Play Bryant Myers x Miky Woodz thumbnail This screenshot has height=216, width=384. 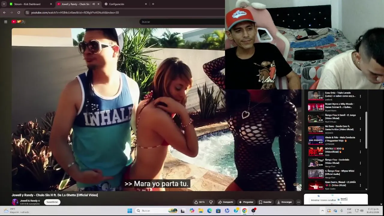click(x=316, y=107)
